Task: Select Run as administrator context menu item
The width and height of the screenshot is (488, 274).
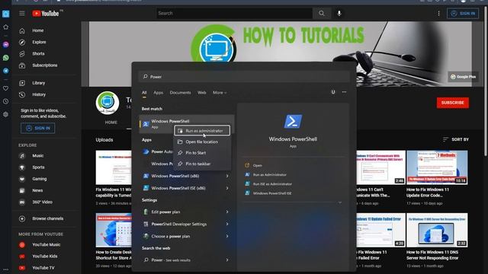Action: tap(202, 131)
